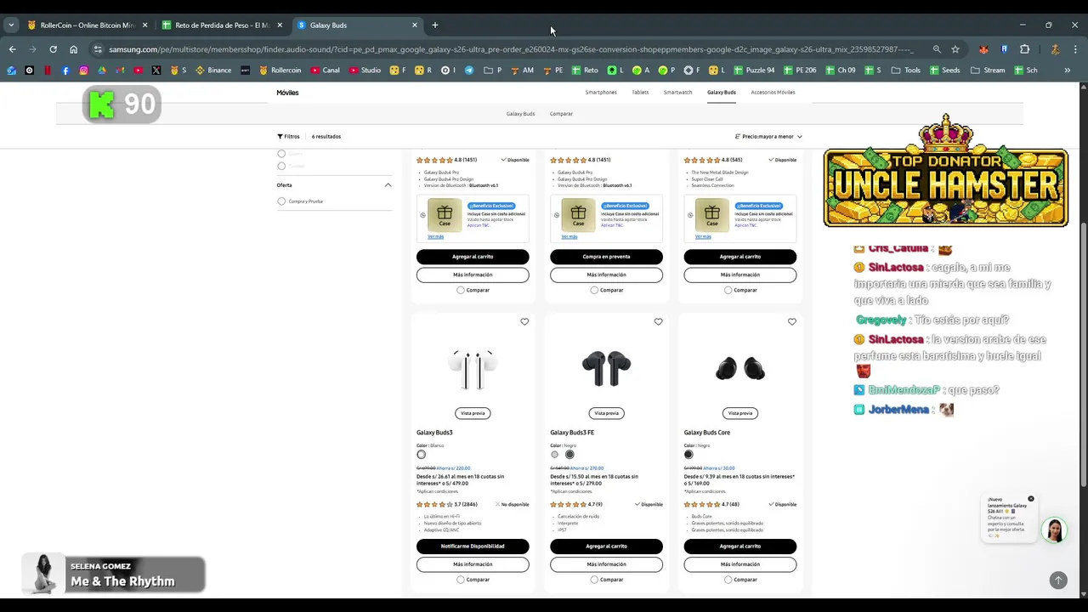Reload the page in Chrome
Image resolution: width=1088 pixels, height=612 pixels.
[x=53, y=49]
